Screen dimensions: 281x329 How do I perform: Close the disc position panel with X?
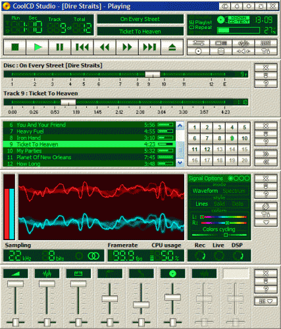[x=266, y=68]
